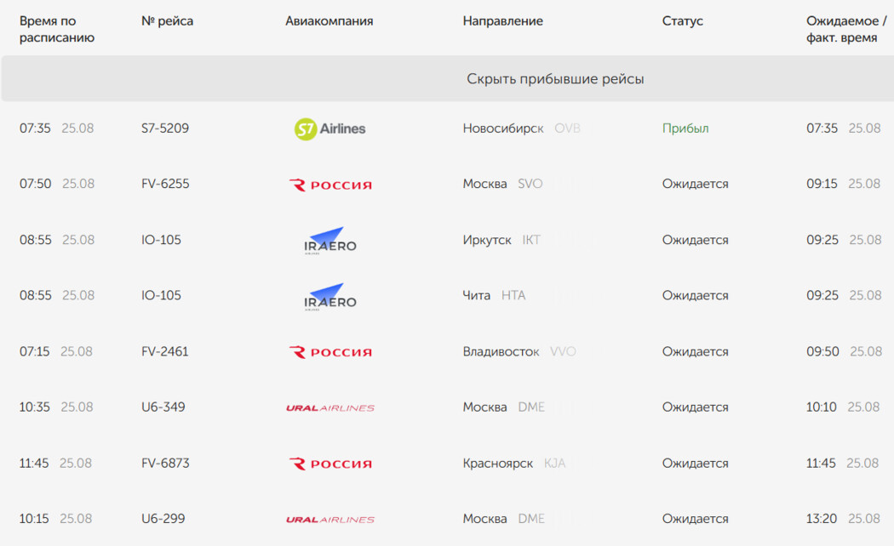Viewport: 894px width, 546px height.
Task: Click the green 'Прибыл' status
Action: click(685, 128)
